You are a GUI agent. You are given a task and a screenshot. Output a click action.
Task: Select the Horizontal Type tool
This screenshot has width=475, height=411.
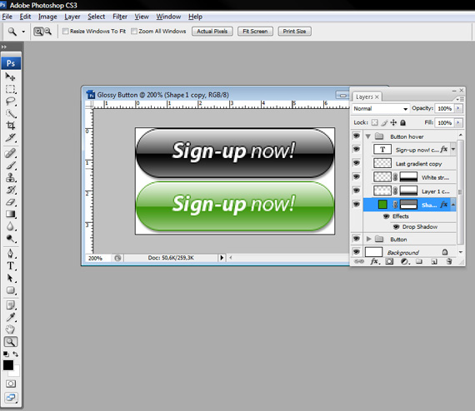10,266
